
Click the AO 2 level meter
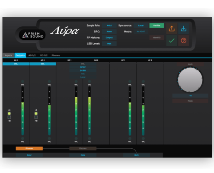tap(49, 111)
